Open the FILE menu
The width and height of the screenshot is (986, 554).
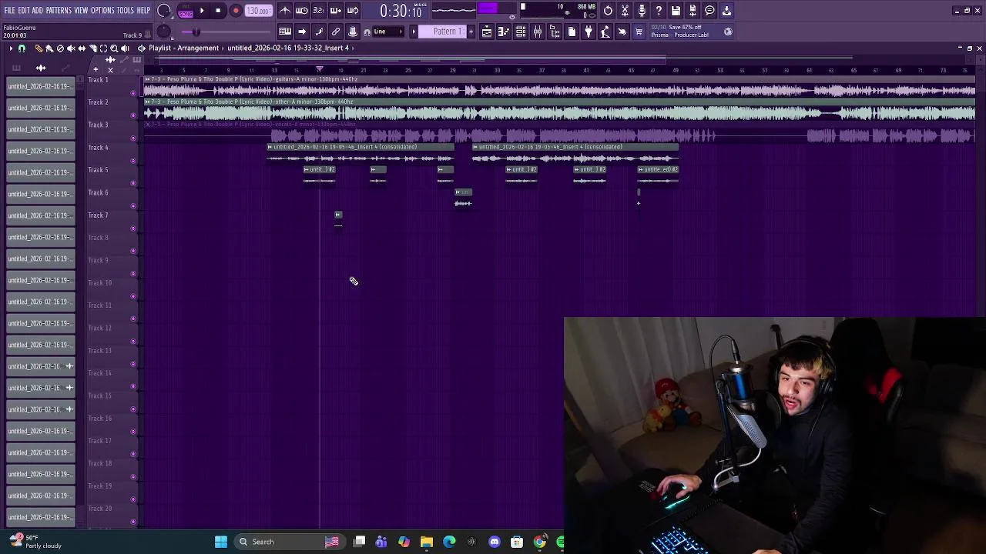coord(9,11)
